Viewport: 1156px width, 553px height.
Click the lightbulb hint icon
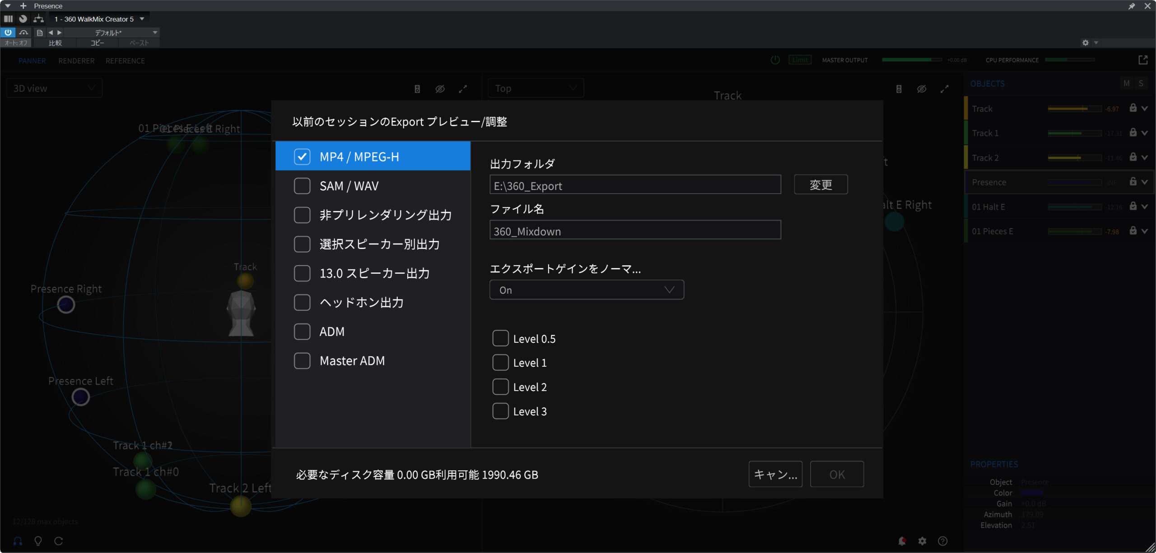(x=38, y=541)
